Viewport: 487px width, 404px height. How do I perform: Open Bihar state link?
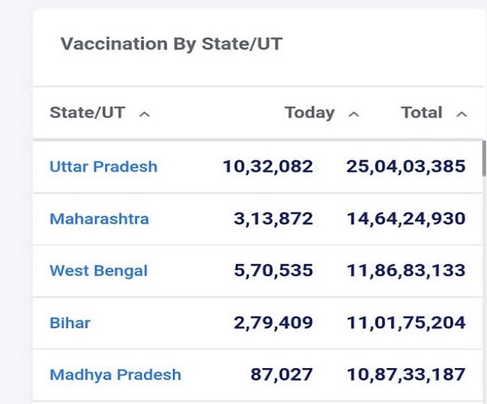coord(70,323)
